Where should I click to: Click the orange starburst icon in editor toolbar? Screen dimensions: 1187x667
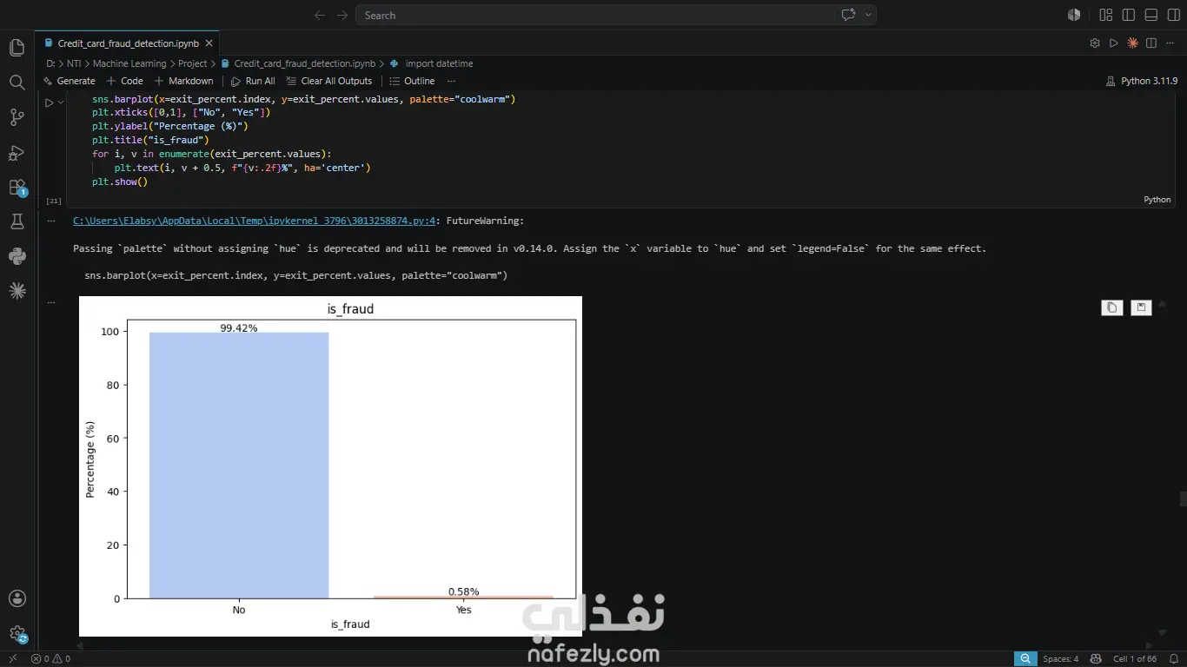pos(1133,43)
